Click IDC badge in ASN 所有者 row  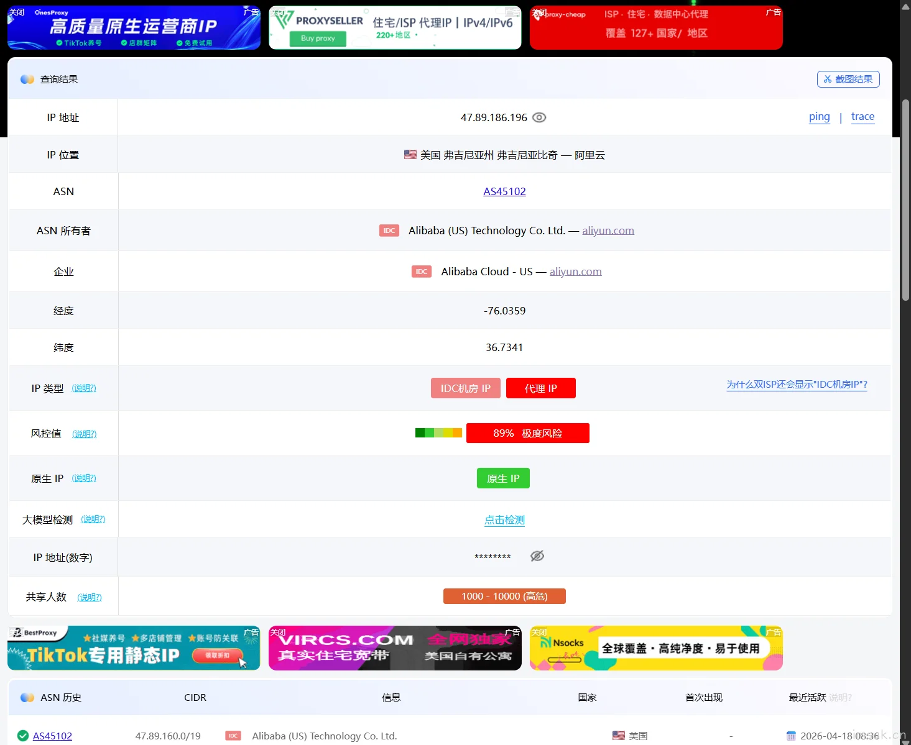pos(389,231)
